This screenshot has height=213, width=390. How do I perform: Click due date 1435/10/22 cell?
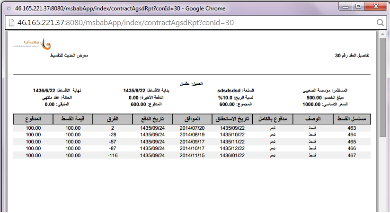232,134
